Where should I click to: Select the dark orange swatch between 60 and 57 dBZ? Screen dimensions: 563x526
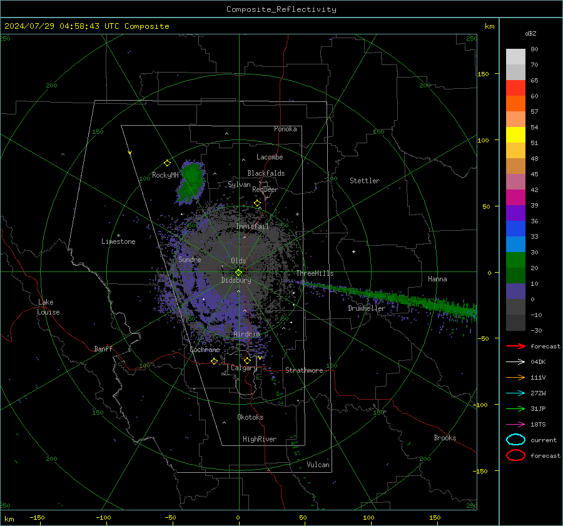click(515, 104)
